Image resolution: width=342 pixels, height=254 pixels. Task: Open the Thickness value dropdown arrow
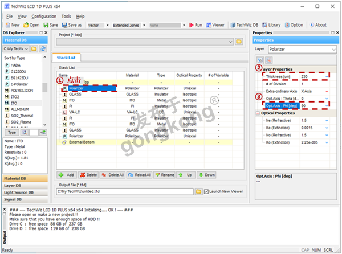(327, 77)
